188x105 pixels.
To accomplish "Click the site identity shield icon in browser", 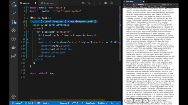I will [134, 5].
